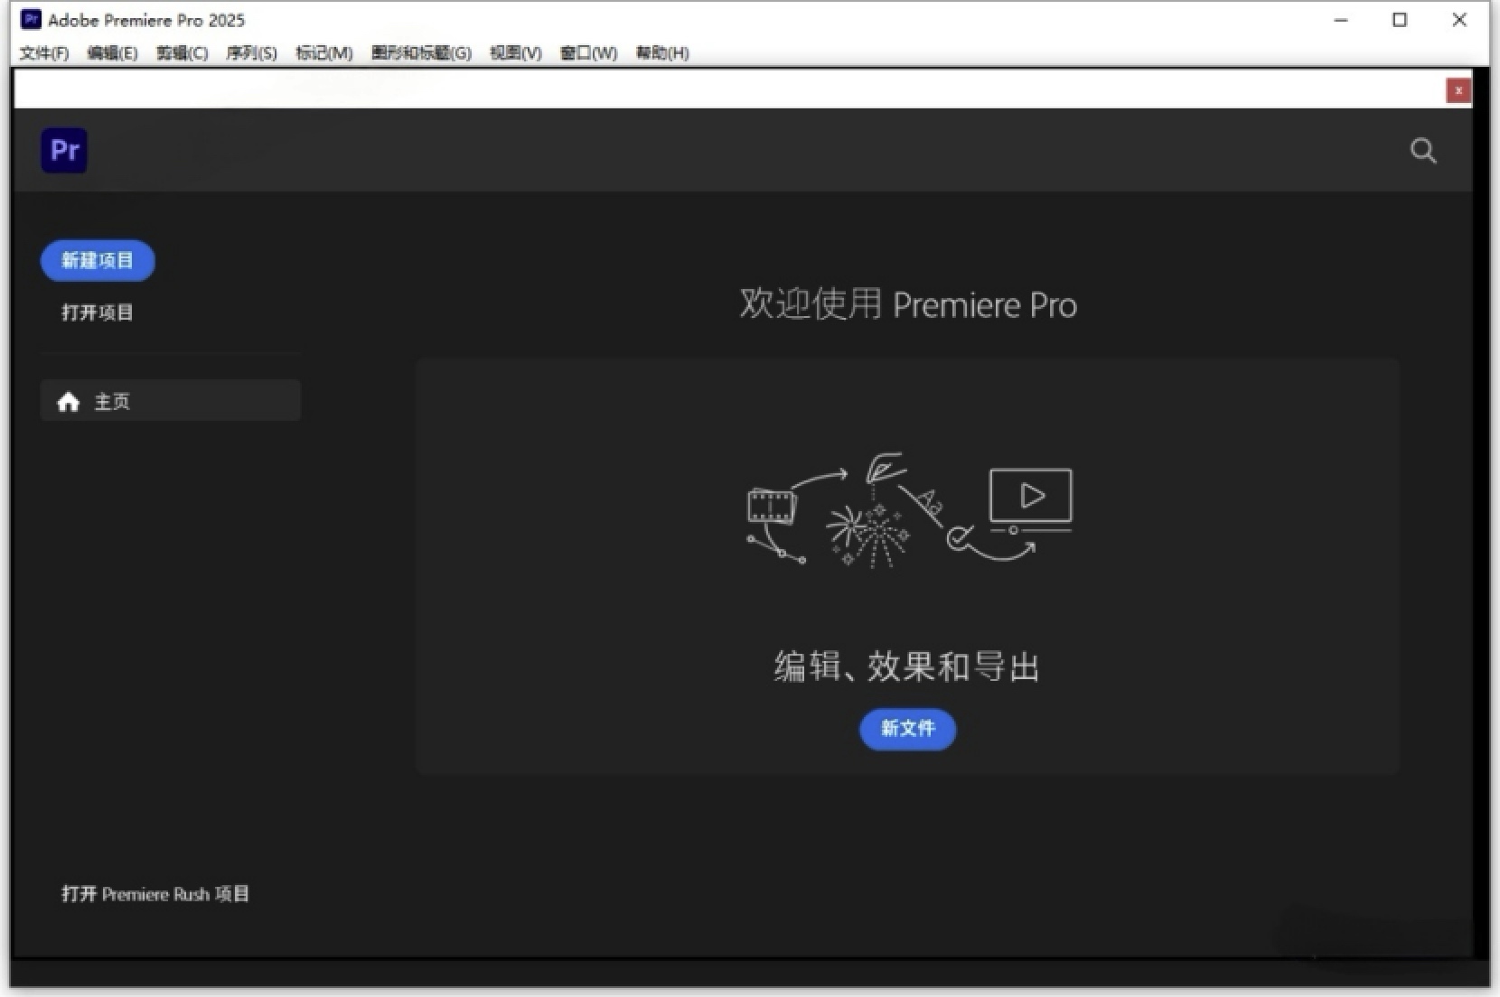Select 打开项目 in the sidebar
1500x997 pixels.
click(x=96, y=312)
